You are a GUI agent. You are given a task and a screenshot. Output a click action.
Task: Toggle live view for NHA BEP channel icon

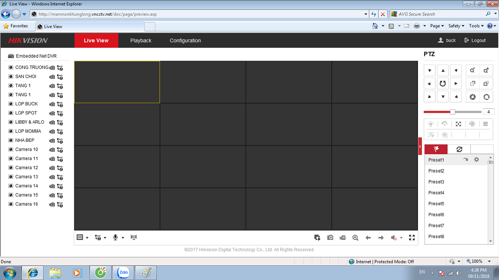tap(11, 140)
